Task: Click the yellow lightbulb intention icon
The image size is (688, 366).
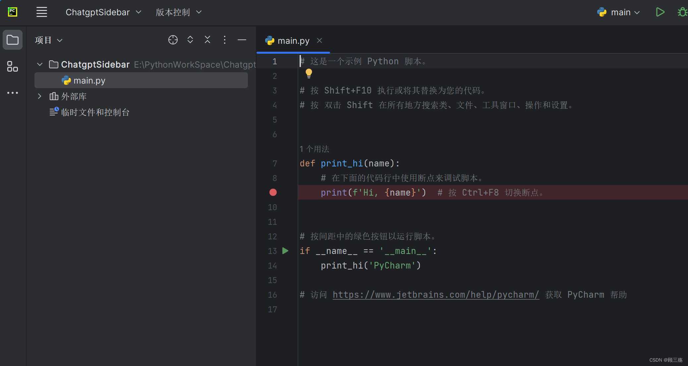Action: [309, 73]
